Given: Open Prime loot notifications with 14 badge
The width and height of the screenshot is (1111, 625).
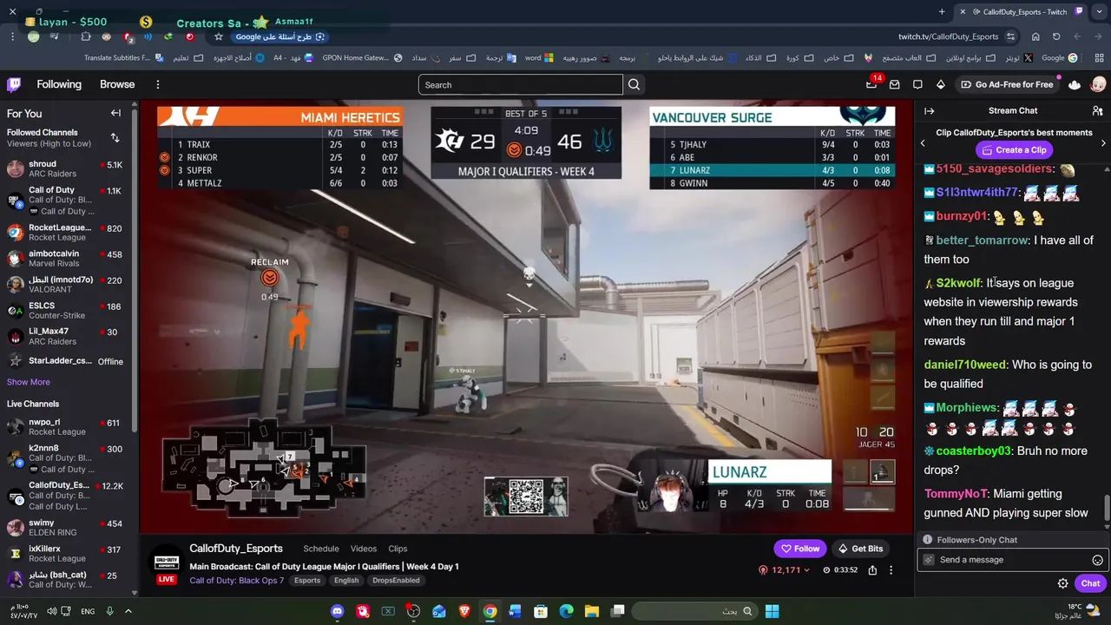Looking at the screenshot, I should [x=872, y=84].
